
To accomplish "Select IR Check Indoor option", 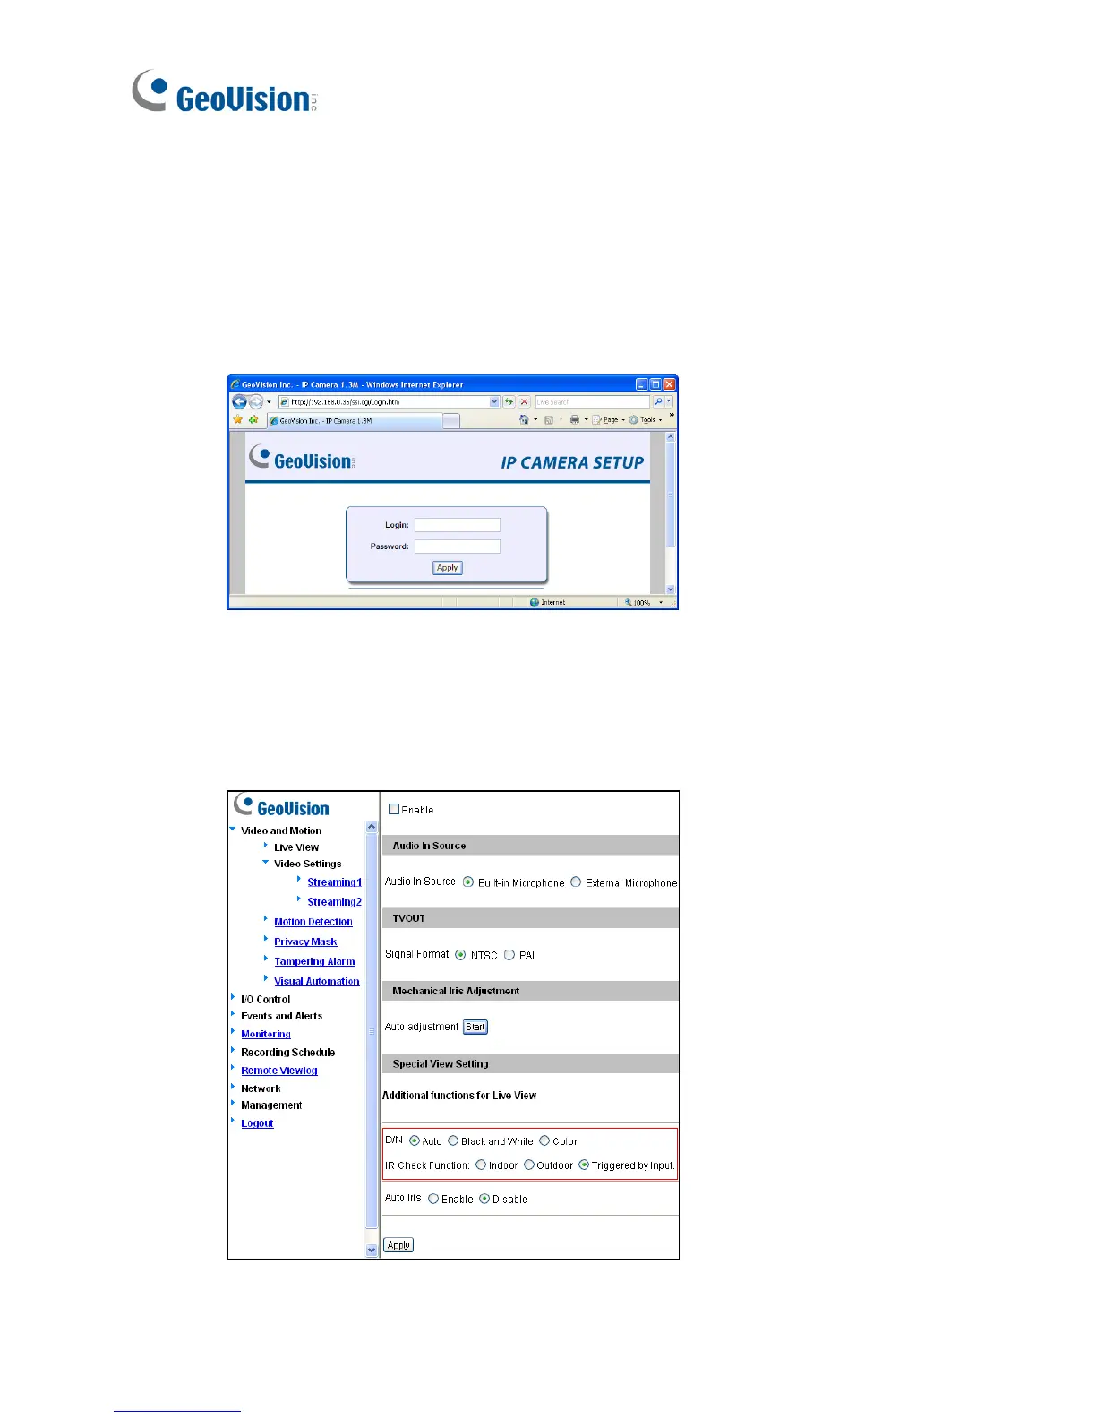I will pos(481,1165).
